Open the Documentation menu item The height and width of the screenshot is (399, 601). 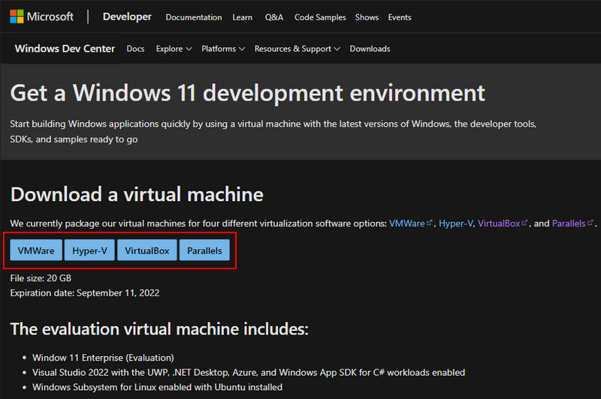coord(194,17)
